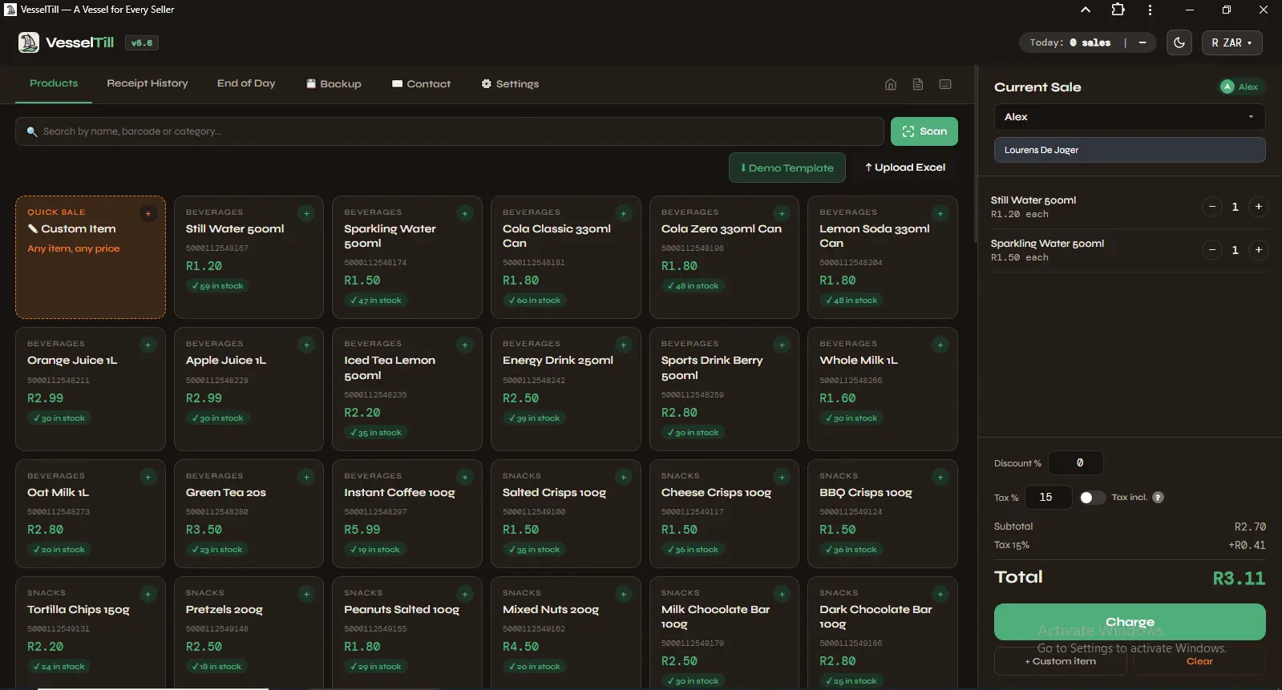This screenshot has height=690, width=1282.
Task: Toggle dark mode with the moon icon
Action: coord(1179,42)
